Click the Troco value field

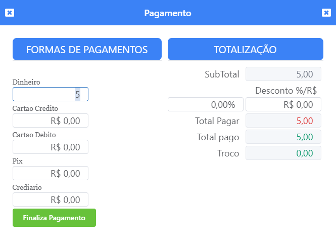point(283,153)
